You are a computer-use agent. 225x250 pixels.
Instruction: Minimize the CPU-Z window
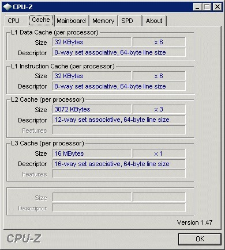(197, 7)
